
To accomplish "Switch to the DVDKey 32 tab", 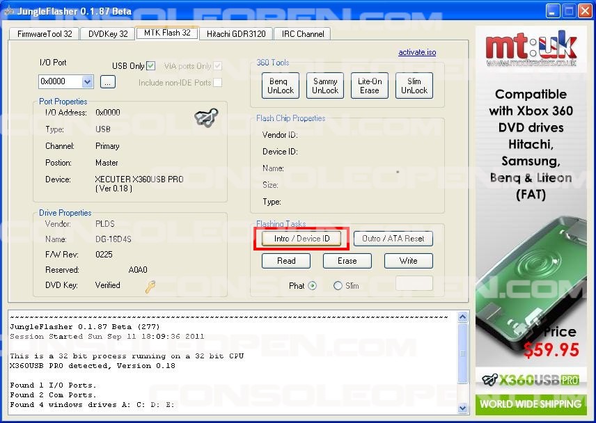I will (x=108, y=34).
